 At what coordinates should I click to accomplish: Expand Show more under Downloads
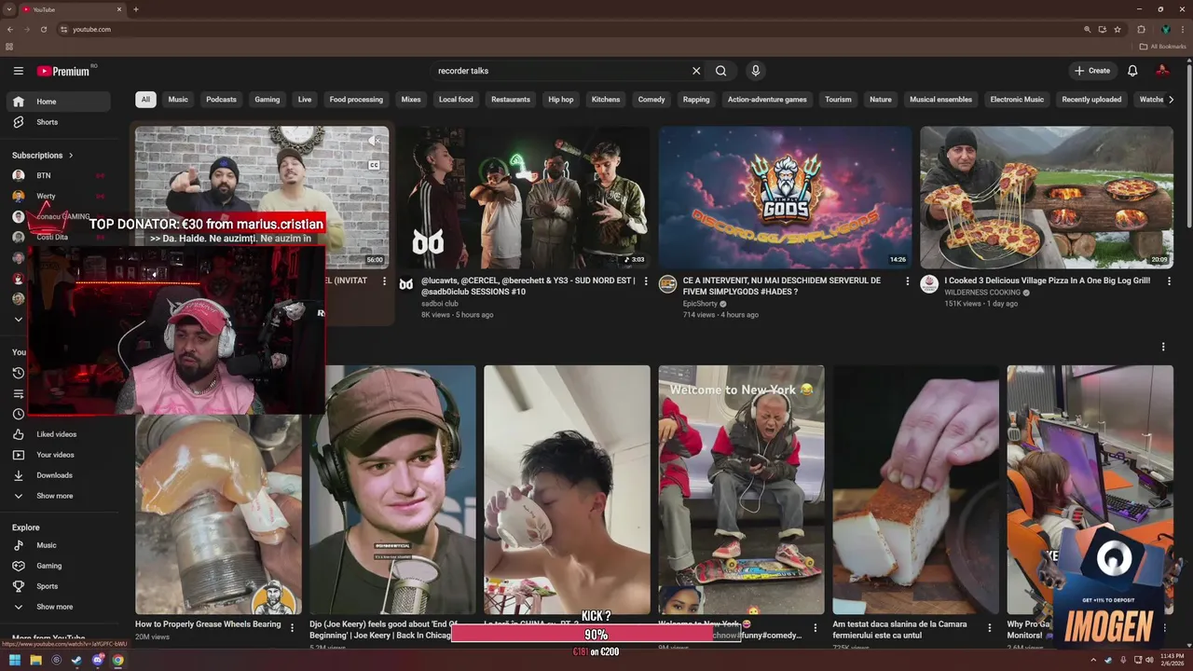tap(58, 496)
